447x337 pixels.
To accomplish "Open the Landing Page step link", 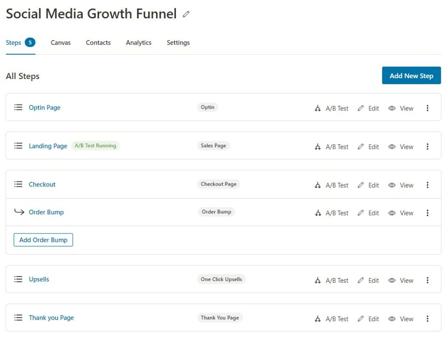I will pyautogui.click(x=48, y=146).
